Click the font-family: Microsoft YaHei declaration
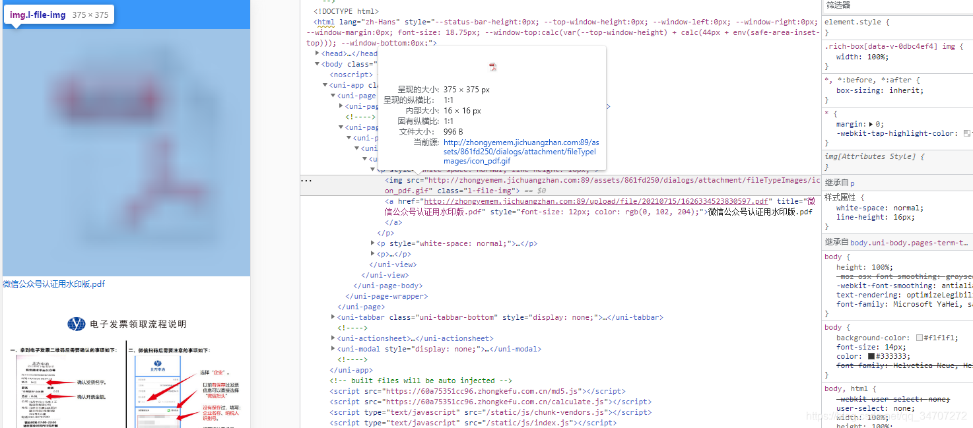Image resolution: width=973 pixels, height=428 pixels. 904,304
